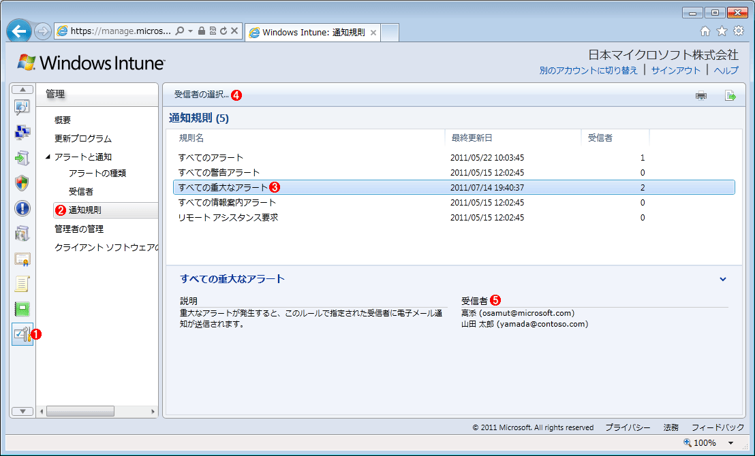
Task: Collapse the すべての重大なアラート details pane chevron
Action: coord(723,279)
